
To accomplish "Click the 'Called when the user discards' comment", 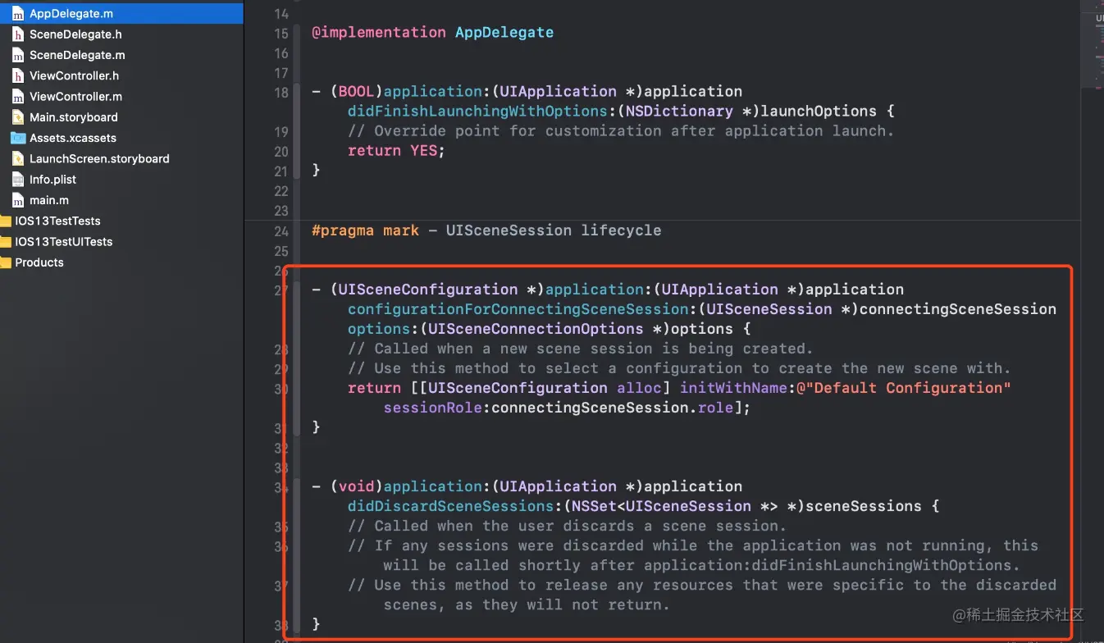I will tap(567, 526).
